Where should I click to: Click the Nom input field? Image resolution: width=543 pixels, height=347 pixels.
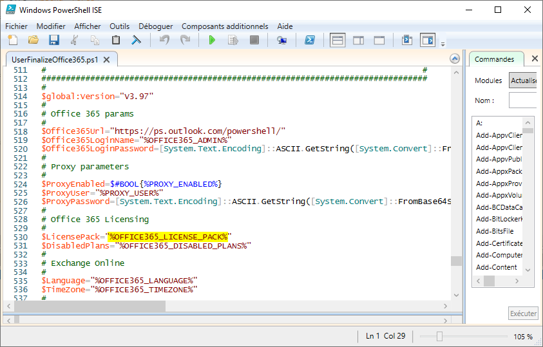tap(522, 100)
